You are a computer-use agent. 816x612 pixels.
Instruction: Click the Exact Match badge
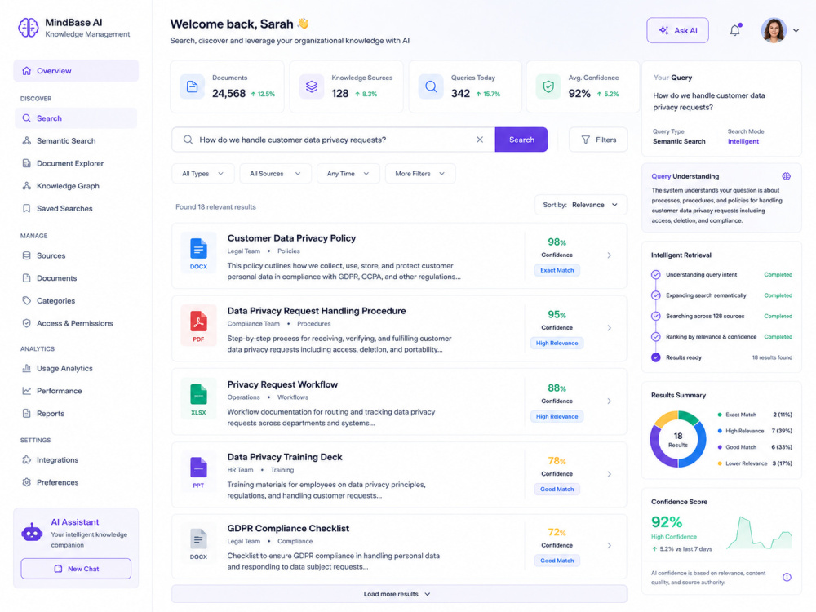click(x=557, y=270)
